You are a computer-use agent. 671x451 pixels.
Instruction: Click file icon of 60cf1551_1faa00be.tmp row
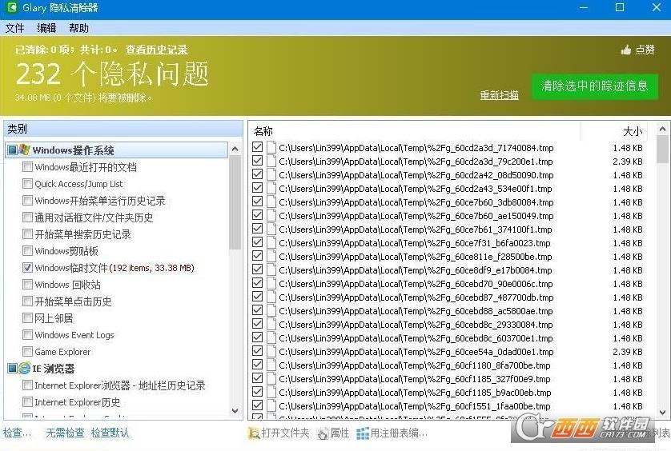pos(271,405)
